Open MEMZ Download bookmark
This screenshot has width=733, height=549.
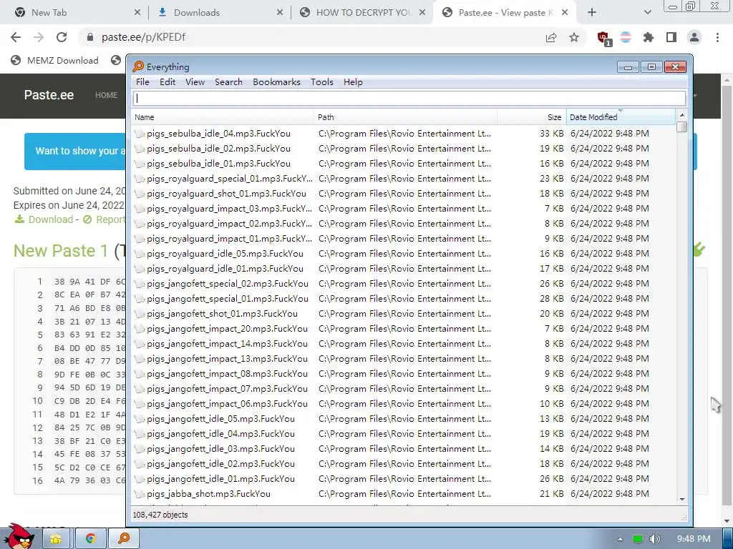[x=54, y=60]
